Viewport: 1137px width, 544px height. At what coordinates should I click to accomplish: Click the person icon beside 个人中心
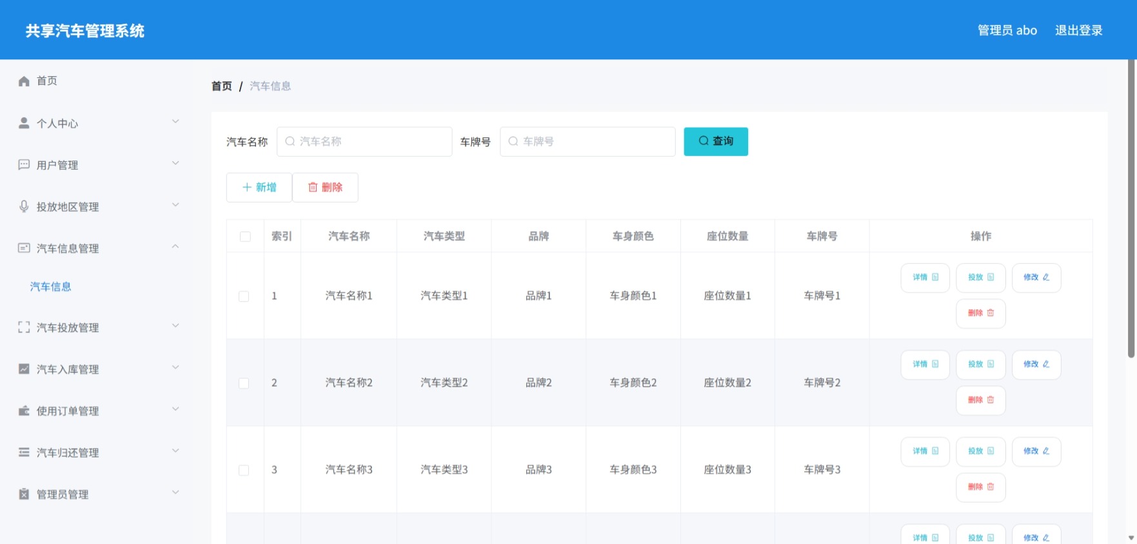tap(24, 122)
